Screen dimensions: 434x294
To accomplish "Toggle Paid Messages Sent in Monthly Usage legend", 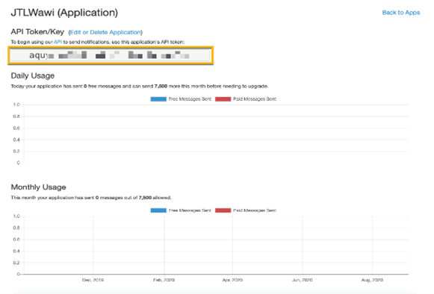I will 246,210.
